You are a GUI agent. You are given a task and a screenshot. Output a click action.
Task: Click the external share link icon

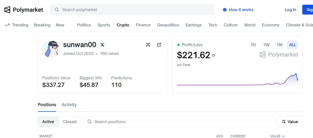point(159,45)
